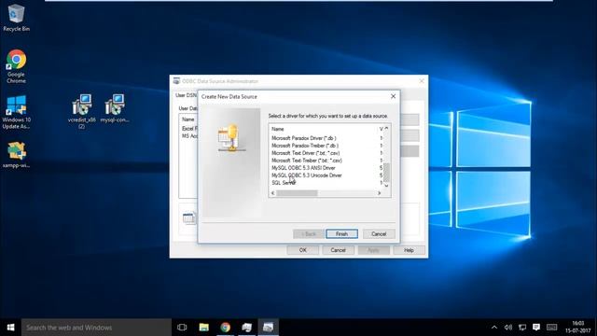This screenshot has width=597, height=336.
Task: Select Microsoft Paradox Driver (*.db ) entry
Action: click(x=304, y=138)
